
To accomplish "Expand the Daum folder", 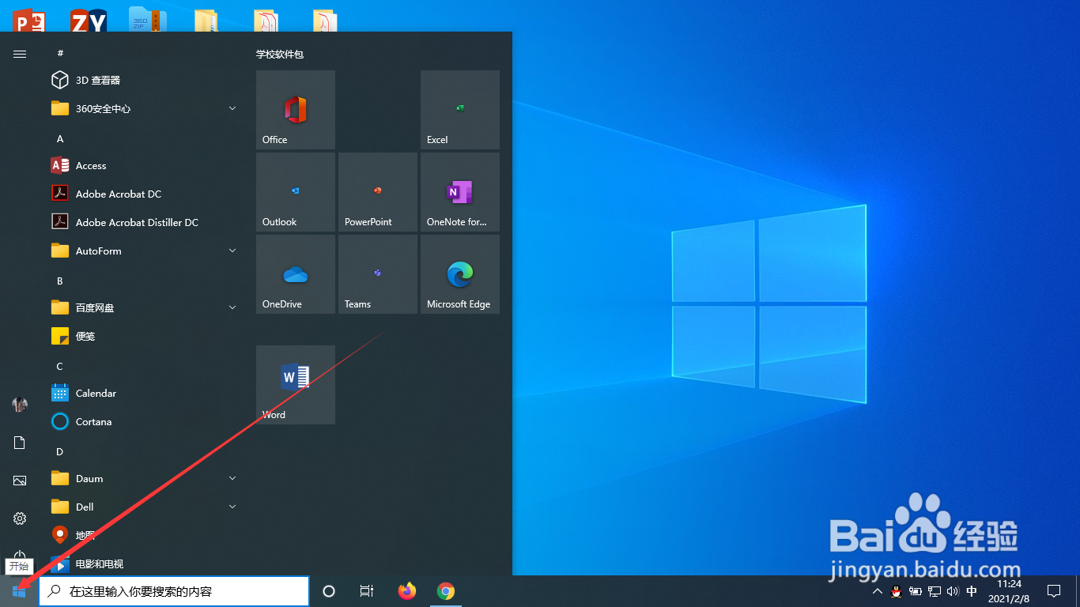I will click(144, 478).
